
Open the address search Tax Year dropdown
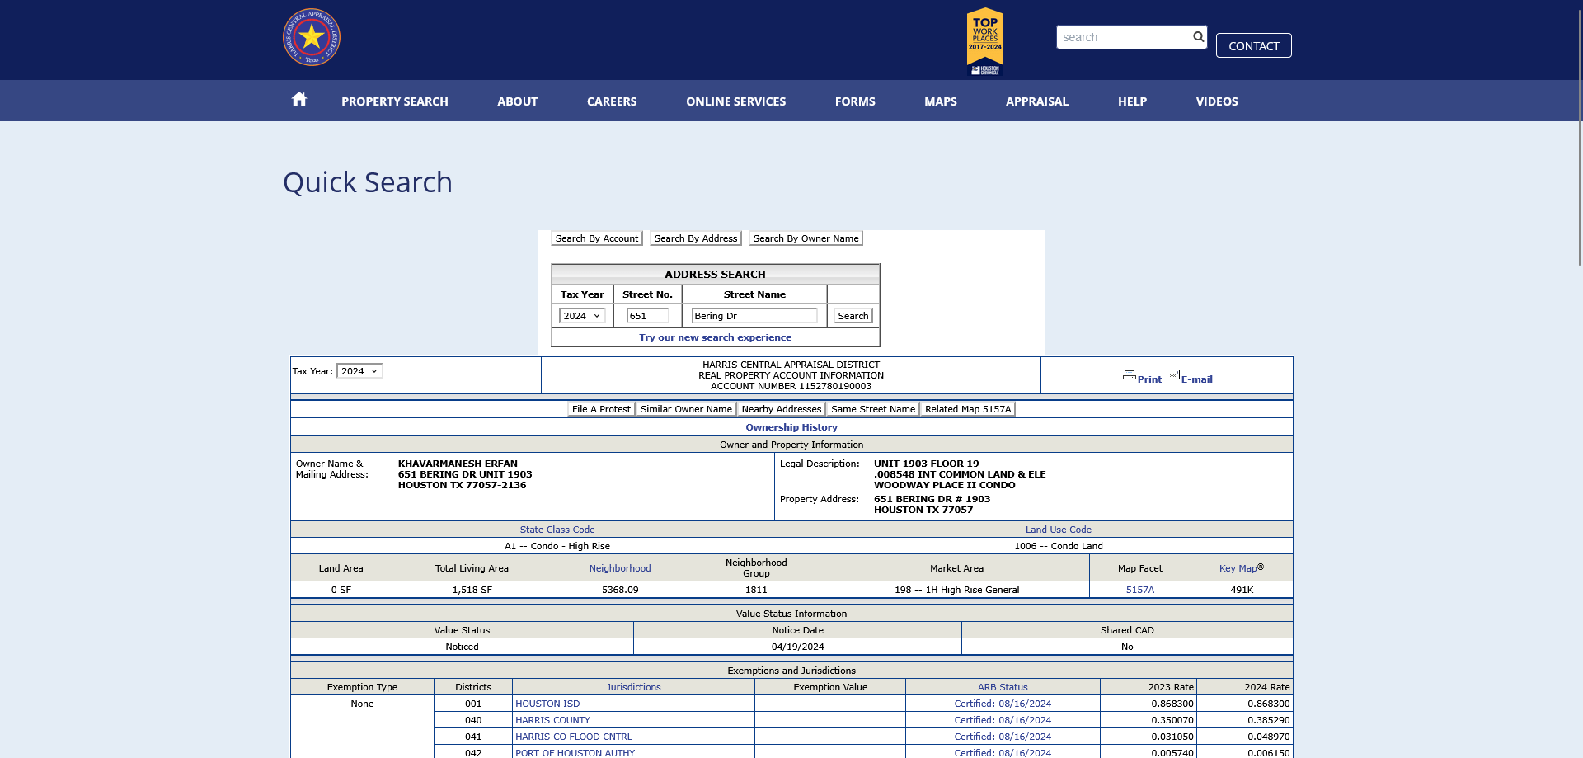pyautogui.click(x=582, y=316)
